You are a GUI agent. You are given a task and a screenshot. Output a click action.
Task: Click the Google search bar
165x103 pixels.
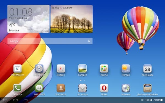50,41
